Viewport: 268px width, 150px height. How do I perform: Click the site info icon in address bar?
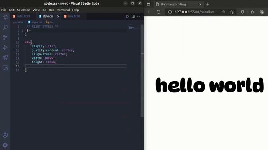(170, 12)
